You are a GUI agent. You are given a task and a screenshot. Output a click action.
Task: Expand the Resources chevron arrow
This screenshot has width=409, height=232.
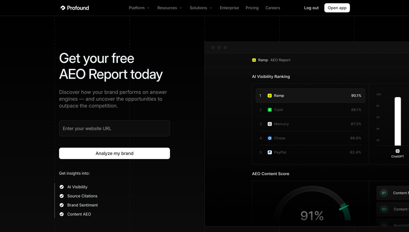pyautogui.click(x=181, y=8)
